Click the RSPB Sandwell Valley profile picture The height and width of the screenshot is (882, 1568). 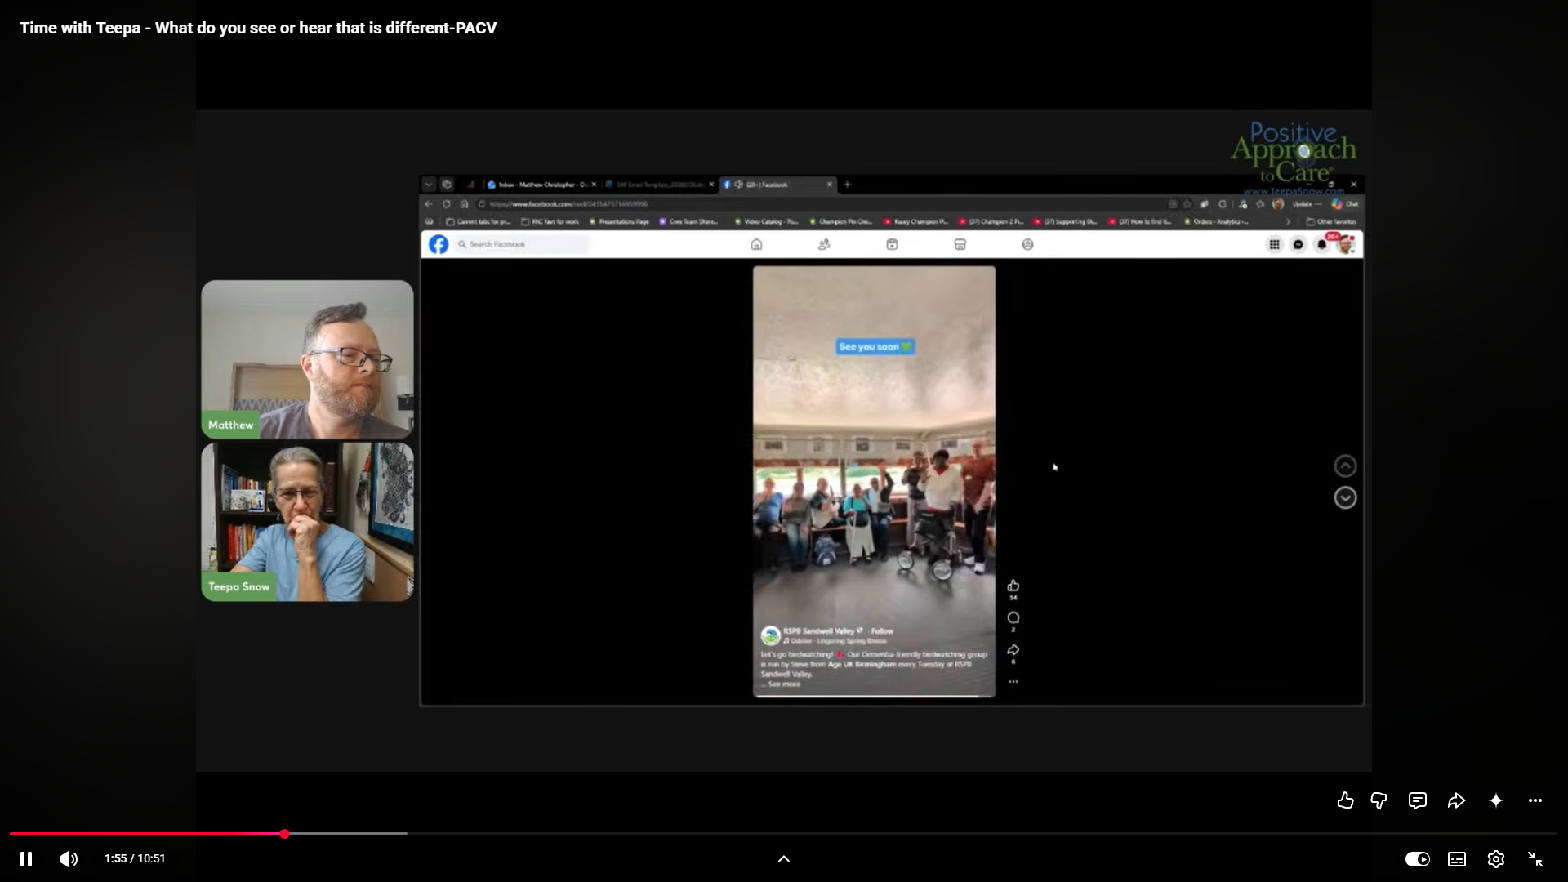coord(770,635)
